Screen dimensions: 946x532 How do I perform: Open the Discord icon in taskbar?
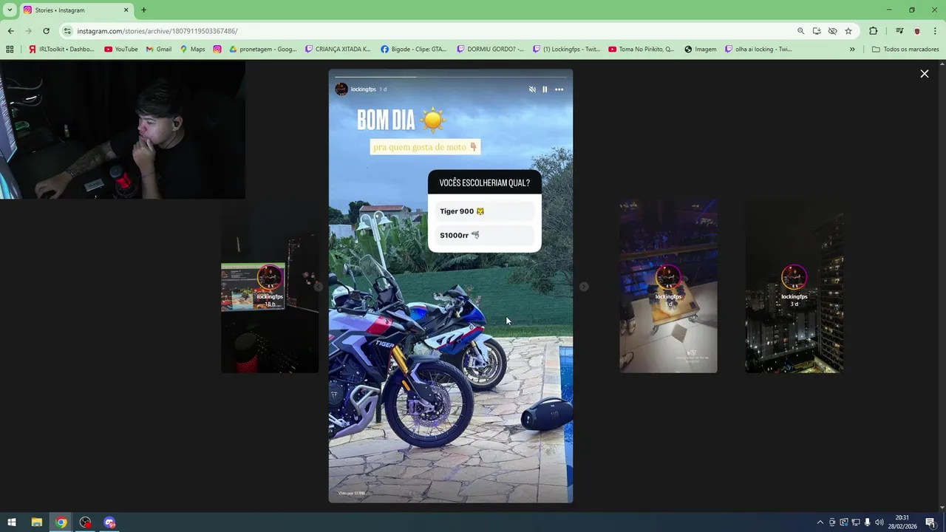click(x=110, y=522)
